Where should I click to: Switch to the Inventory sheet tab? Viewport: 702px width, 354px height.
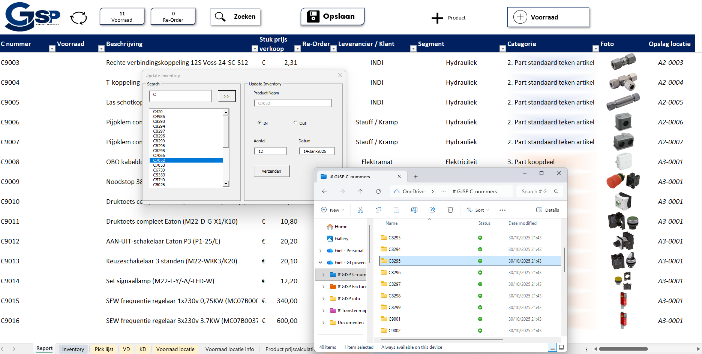click(x=73, y=349)
